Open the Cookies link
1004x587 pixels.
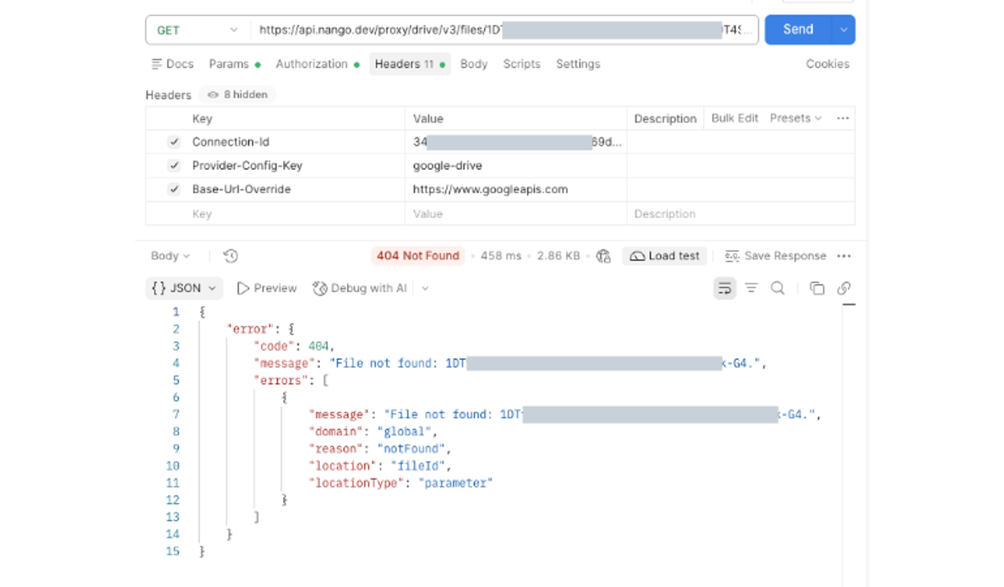(x=828, y=64)
